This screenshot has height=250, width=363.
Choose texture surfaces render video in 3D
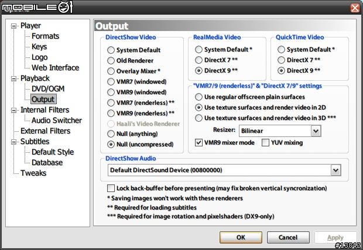tap(198, 118)
